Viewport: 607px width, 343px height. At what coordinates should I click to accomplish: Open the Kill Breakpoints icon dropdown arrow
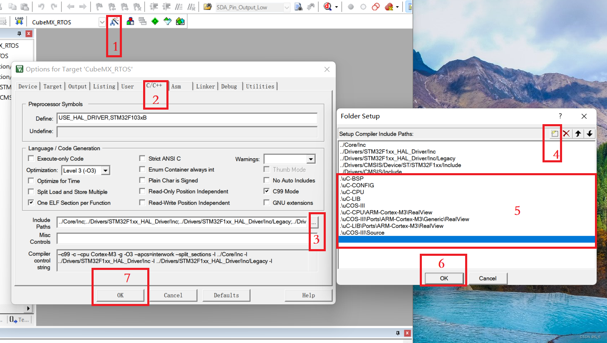tap(397, 7)
